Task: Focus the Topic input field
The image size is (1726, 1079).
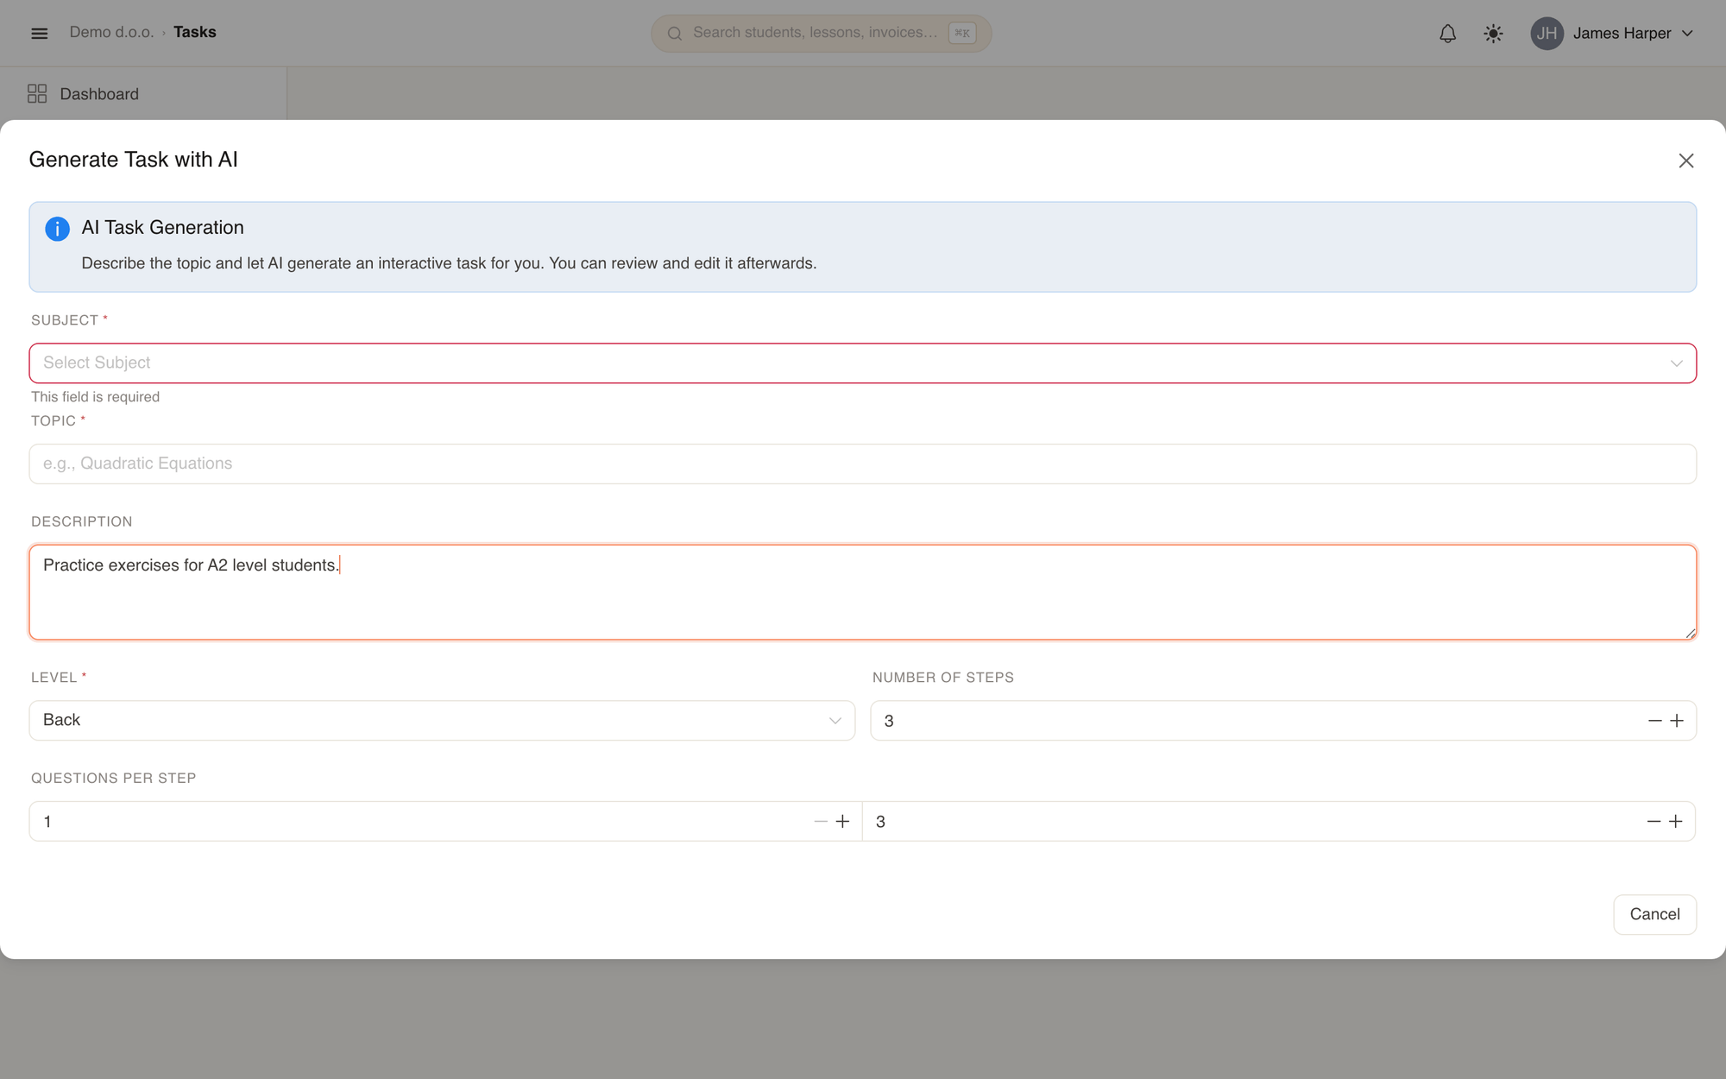Action: [x=862, y=464]
